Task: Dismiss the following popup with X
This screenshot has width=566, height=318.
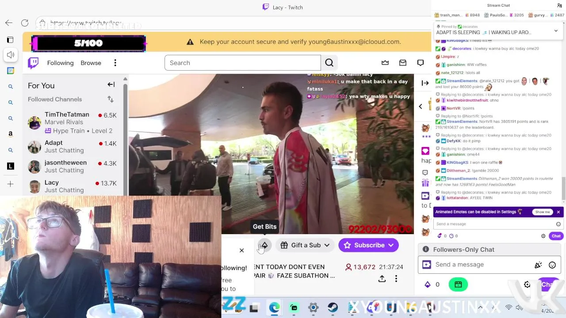Action: tap(241, 250)
